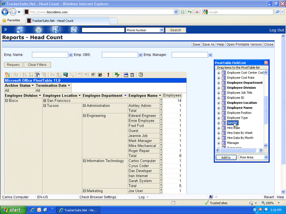The height and width of the screenshot is (214, 286).
Task: Click the Save button
Action: pos(196,45)
